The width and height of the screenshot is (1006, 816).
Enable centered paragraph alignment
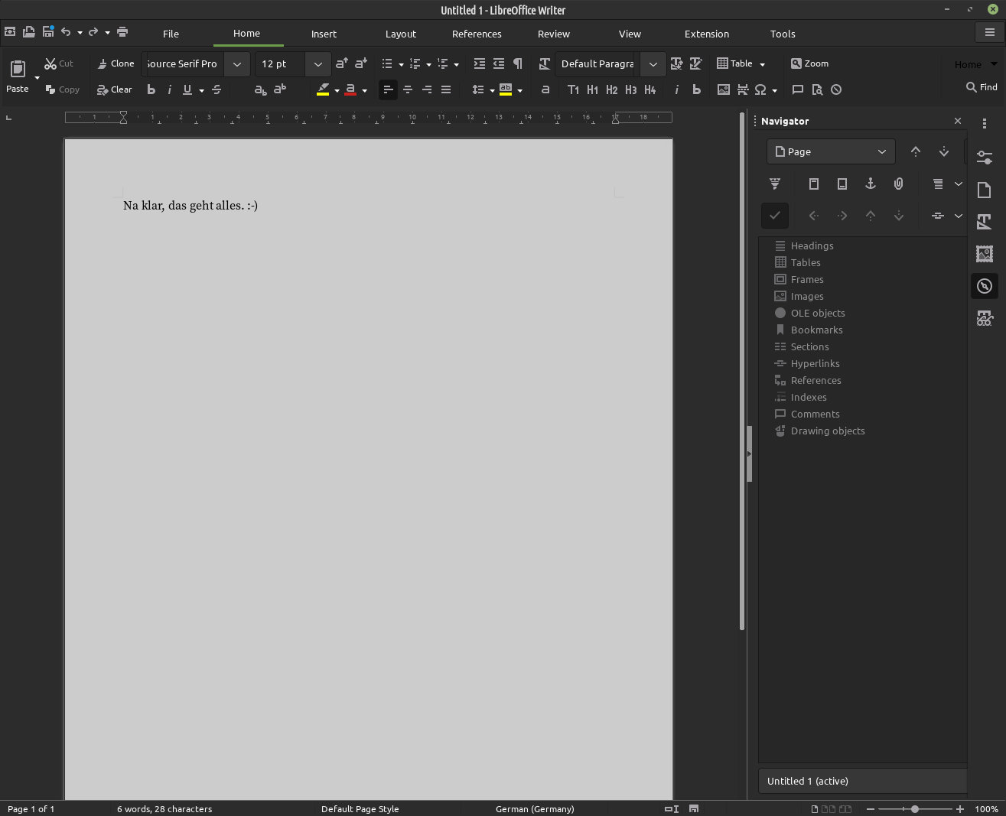point(407,89)
